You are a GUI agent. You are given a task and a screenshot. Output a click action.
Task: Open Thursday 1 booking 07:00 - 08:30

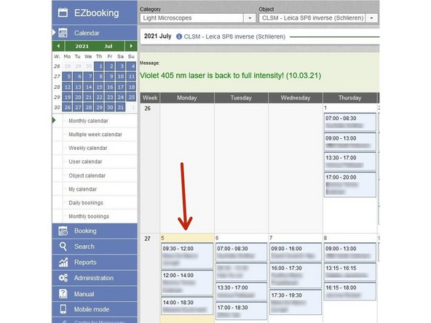pyautogui.click(x=350, y=122)
